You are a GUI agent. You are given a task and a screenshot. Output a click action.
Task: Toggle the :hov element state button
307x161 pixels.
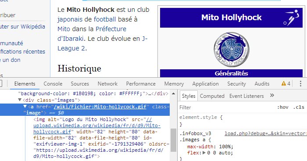283,107
